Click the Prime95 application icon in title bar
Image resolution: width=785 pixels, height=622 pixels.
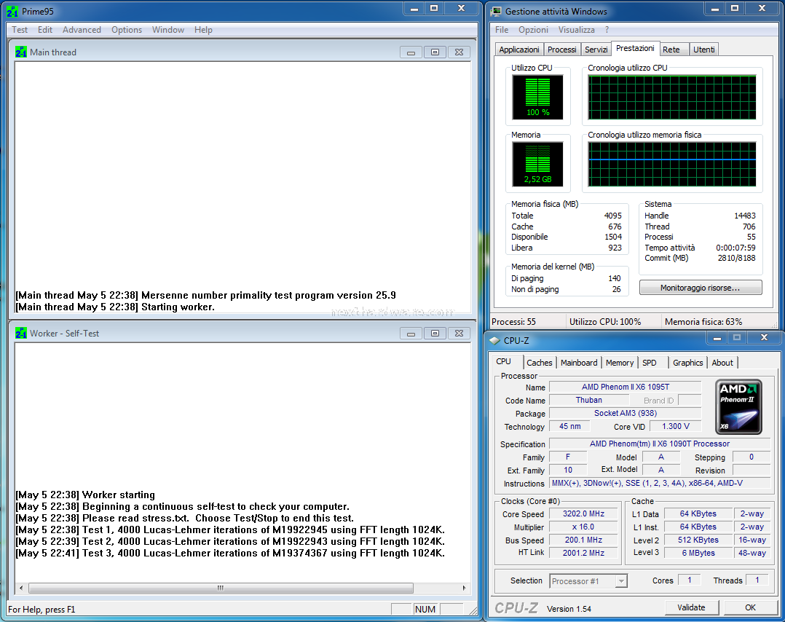[x=12, y=11]
